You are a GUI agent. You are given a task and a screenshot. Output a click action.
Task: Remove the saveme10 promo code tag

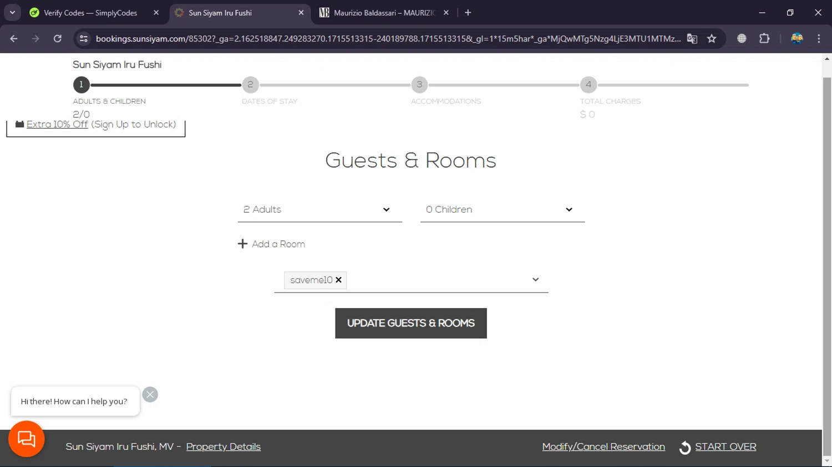pyautogui.click(x=338, y=280)
